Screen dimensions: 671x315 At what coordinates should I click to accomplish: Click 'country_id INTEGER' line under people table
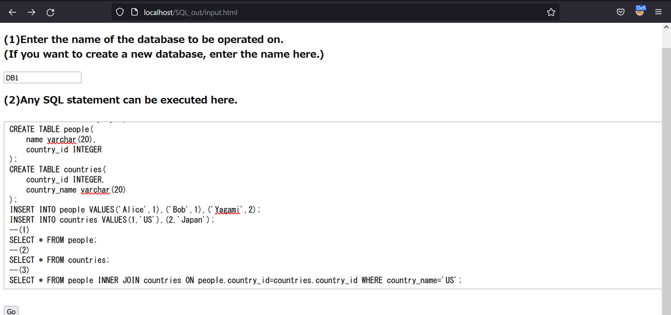[x=64, y=149]
